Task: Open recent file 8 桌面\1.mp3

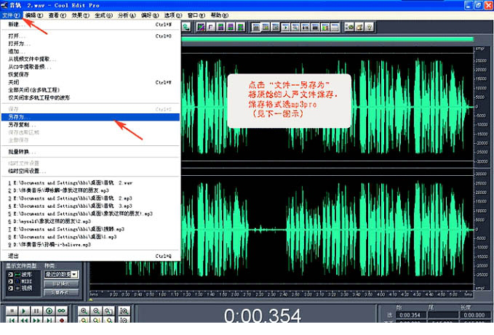Action: [90, 237]
